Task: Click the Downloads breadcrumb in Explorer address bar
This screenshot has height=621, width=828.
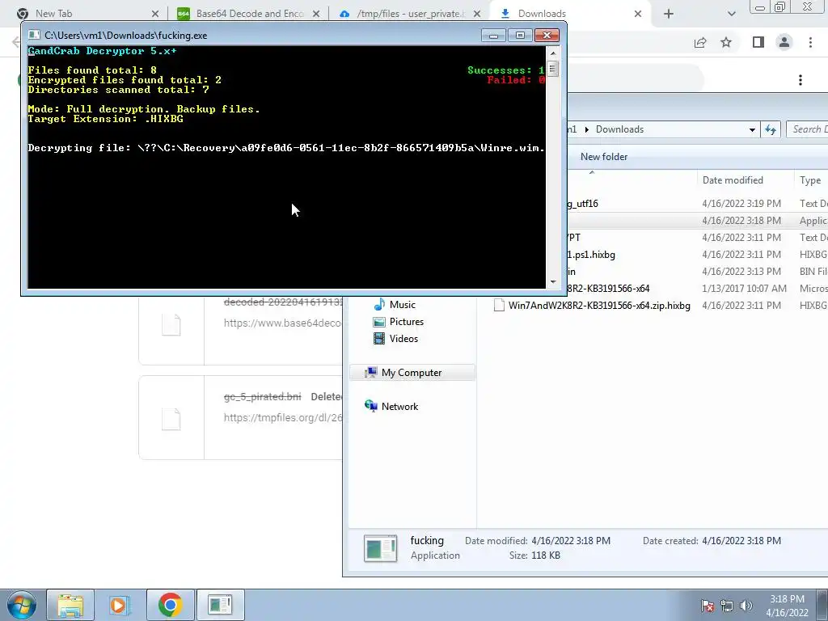Action: pyautogui.click(x=619, y=129)
